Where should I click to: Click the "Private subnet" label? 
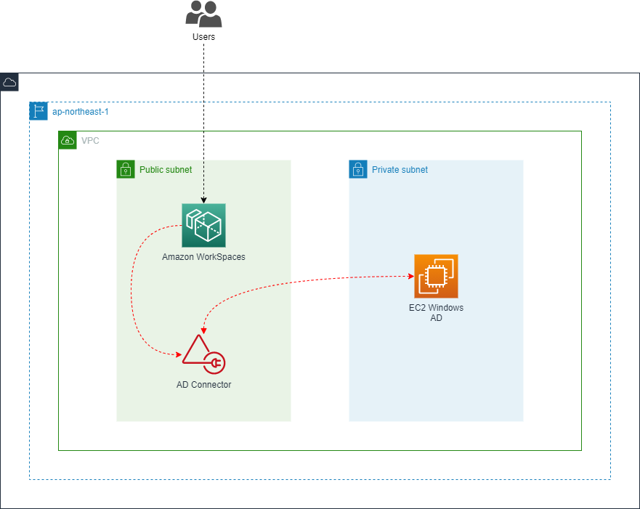(x=400, y=170)
